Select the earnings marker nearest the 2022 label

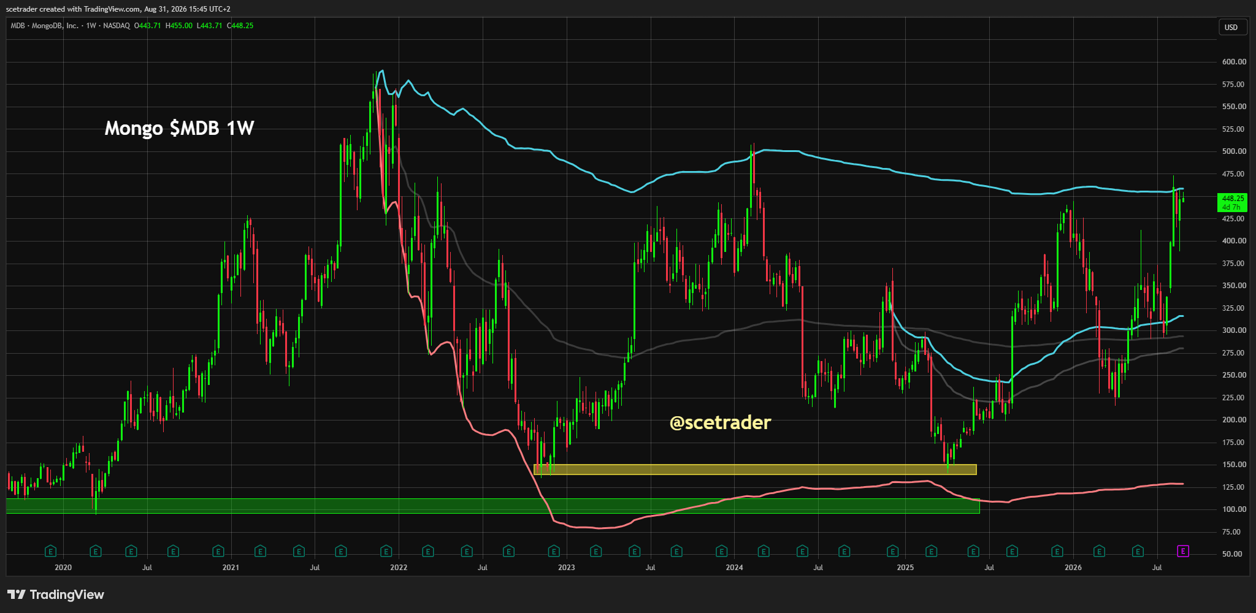click(x=386, y=551)
